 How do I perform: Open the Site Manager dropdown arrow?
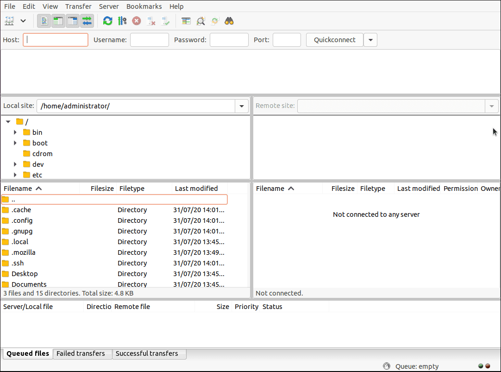23,21
